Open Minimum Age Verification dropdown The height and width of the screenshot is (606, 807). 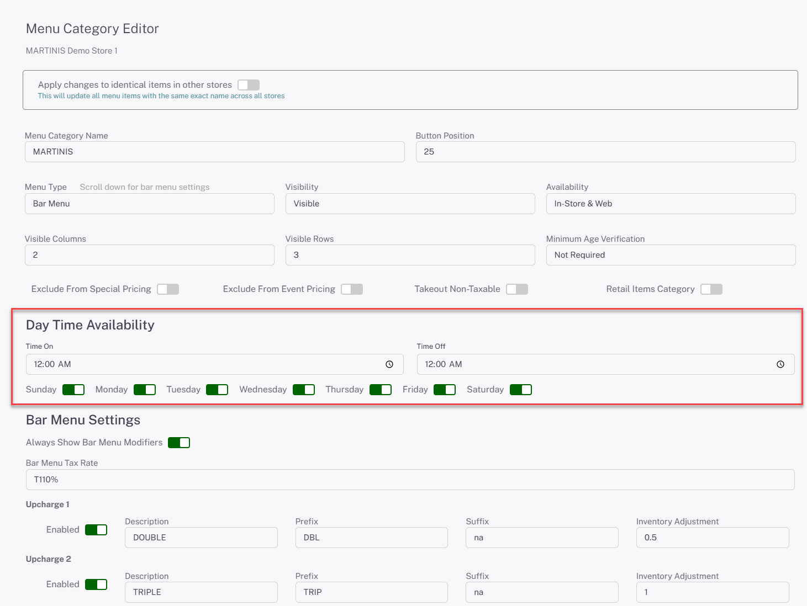point(671,255)
